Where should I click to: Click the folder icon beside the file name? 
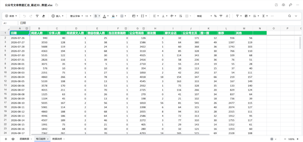pyautogui.click(x=57, y=5)
